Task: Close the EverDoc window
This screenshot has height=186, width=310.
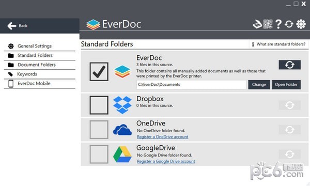Action: [304, 4]
